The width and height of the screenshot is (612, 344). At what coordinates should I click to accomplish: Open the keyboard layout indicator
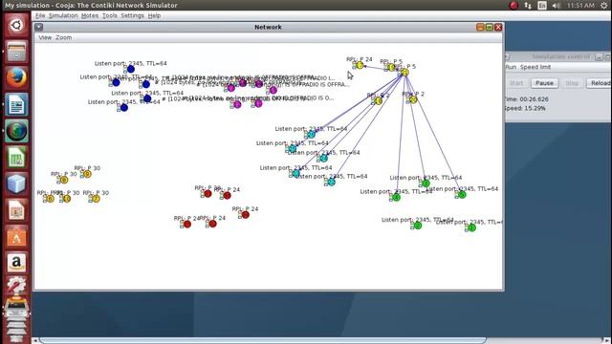[x=542, y=5]
